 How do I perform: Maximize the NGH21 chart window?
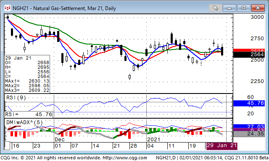pos(243,8)
